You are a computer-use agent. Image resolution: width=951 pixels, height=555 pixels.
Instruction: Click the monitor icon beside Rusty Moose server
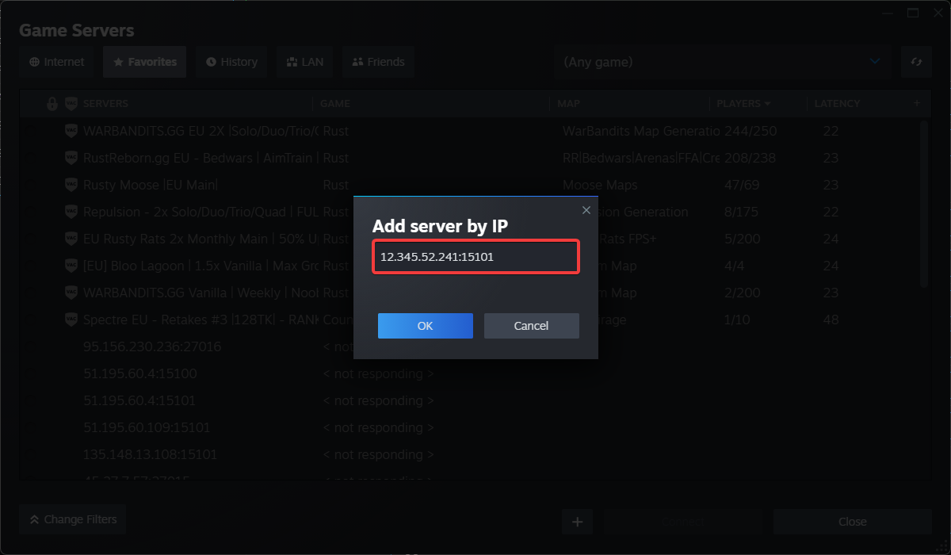[x=71, y=184]
